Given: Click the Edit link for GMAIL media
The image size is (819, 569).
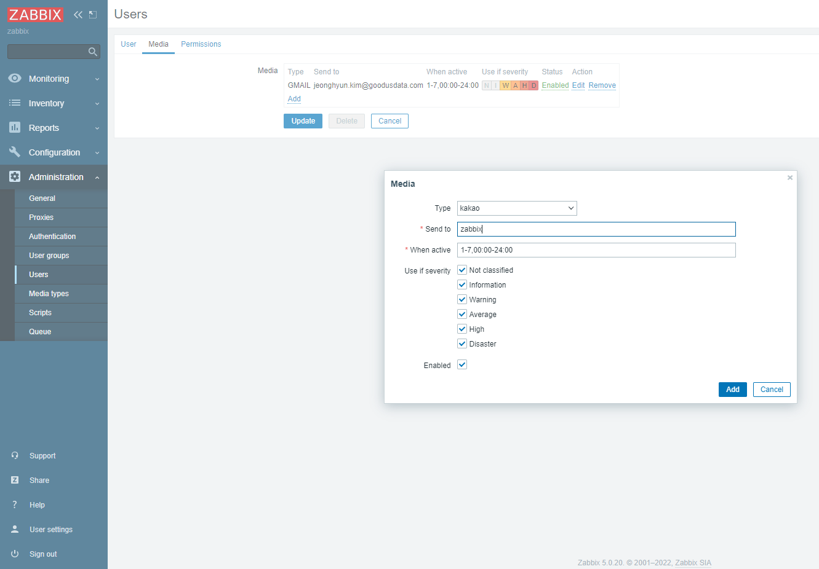Looking at the screenshot, I should pyautogui.click(x=578, y=85).
